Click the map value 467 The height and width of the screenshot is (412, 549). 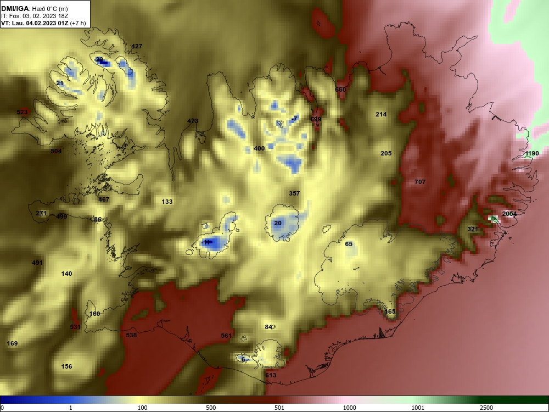click(x=104, y=199)
